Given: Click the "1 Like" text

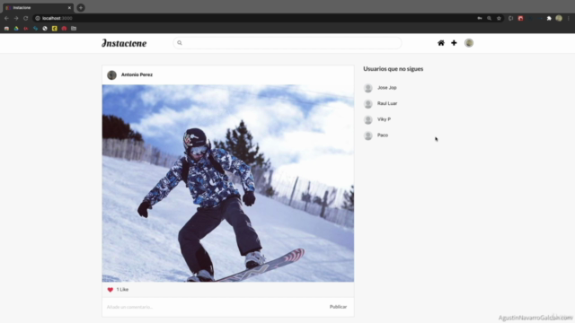Looking at the screenshot, I should pos(122,289).
